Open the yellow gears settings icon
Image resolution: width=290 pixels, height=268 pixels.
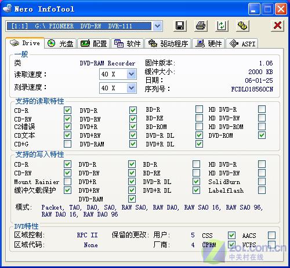pos(242,25)
